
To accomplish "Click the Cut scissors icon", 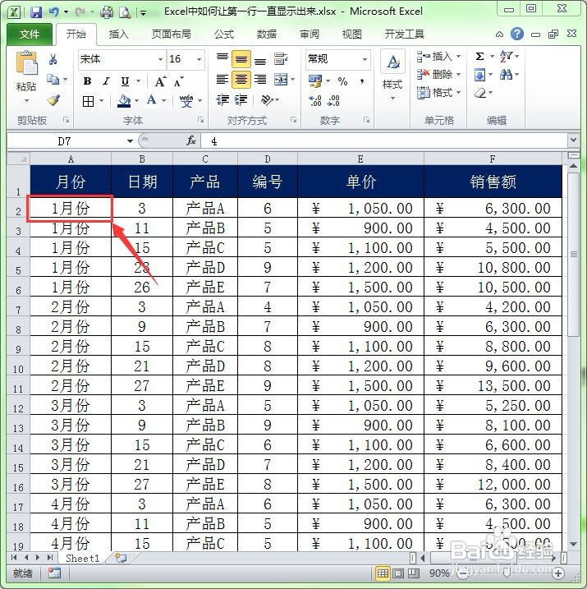I will [53, 59].
